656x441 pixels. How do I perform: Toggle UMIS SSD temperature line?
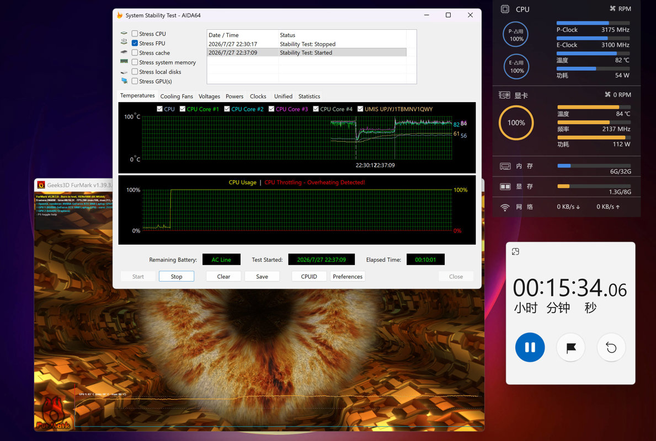point(360,109)
